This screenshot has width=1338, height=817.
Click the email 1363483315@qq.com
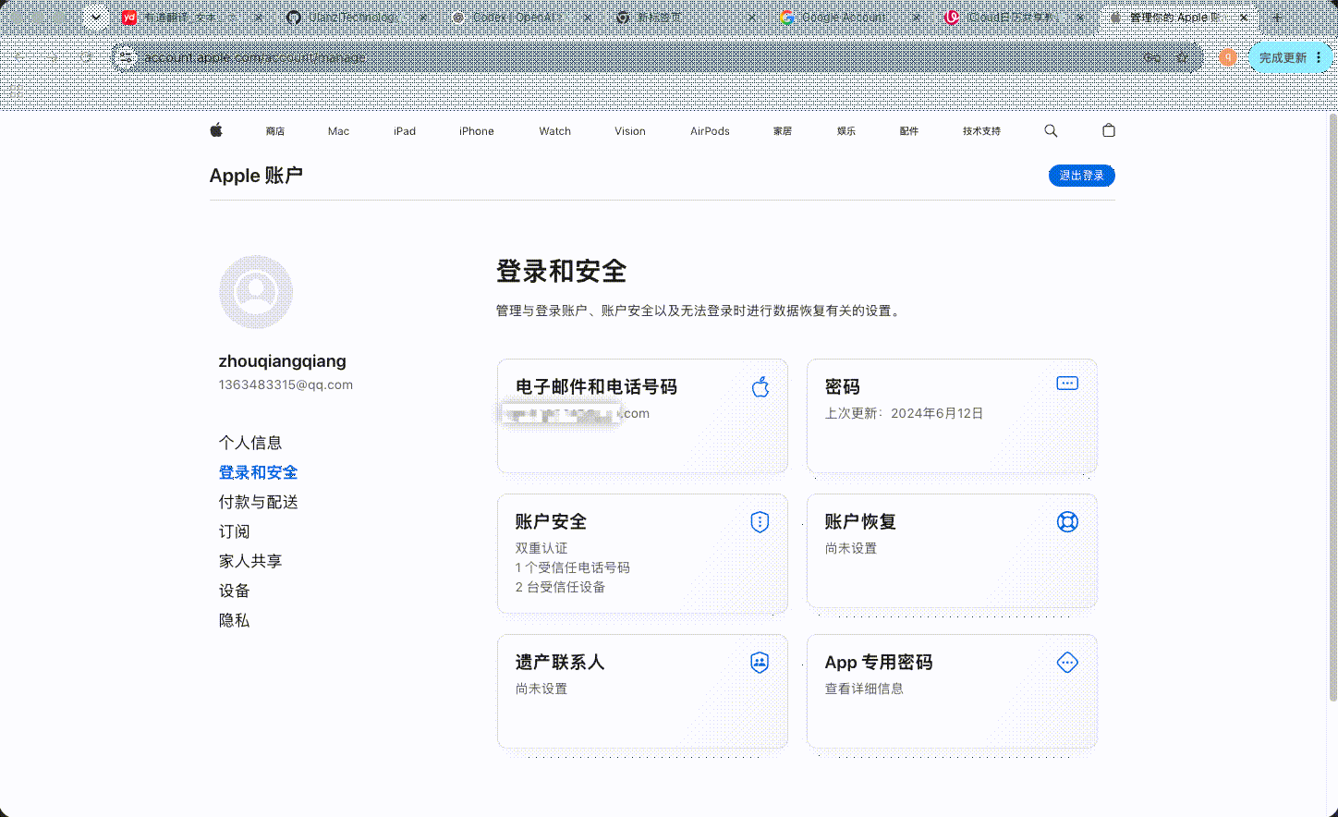286,384
